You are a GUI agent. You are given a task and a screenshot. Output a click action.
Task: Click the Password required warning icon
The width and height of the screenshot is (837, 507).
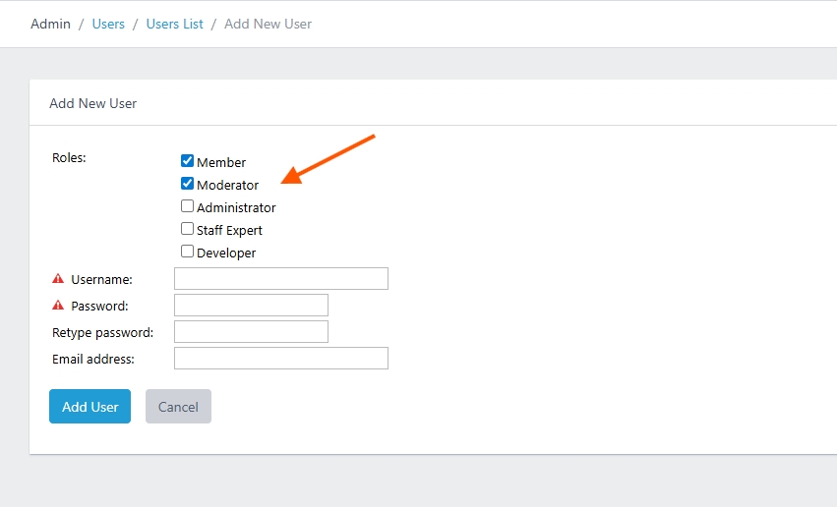[58, 305]
